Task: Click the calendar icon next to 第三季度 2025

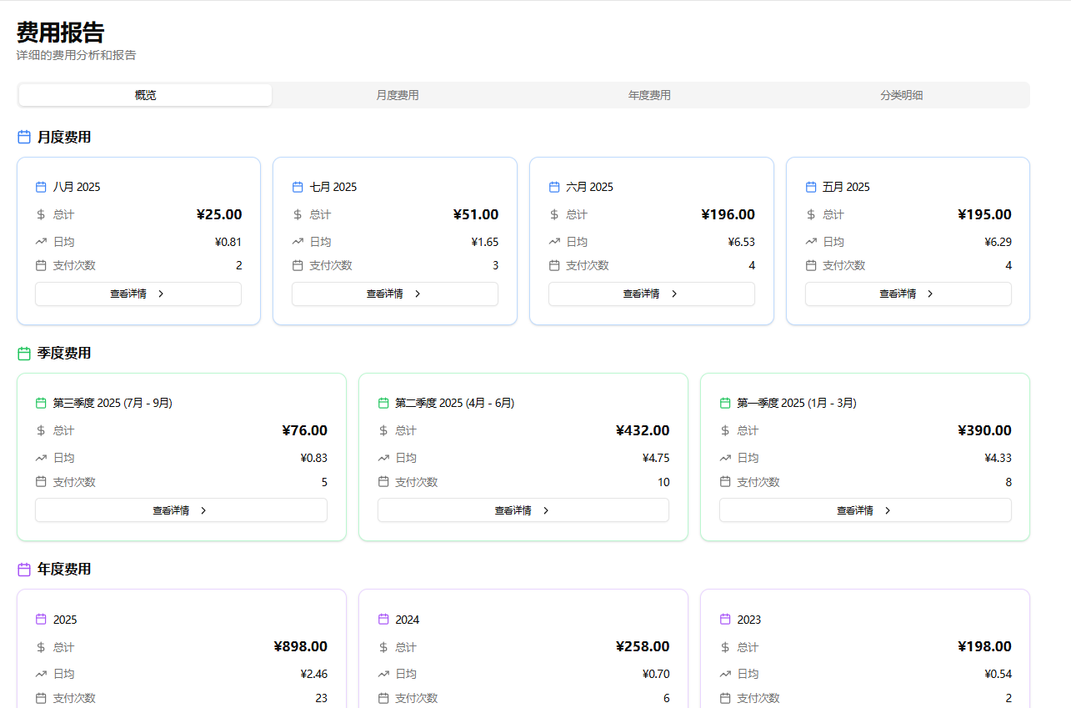Action: tap(41, 403)
